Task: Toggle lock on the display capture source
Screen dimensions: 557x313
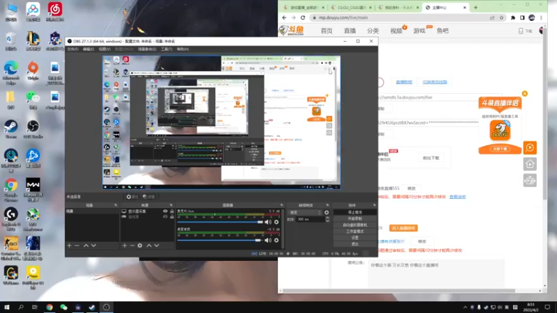Action: pyautogui.click(x=172, y=211)
